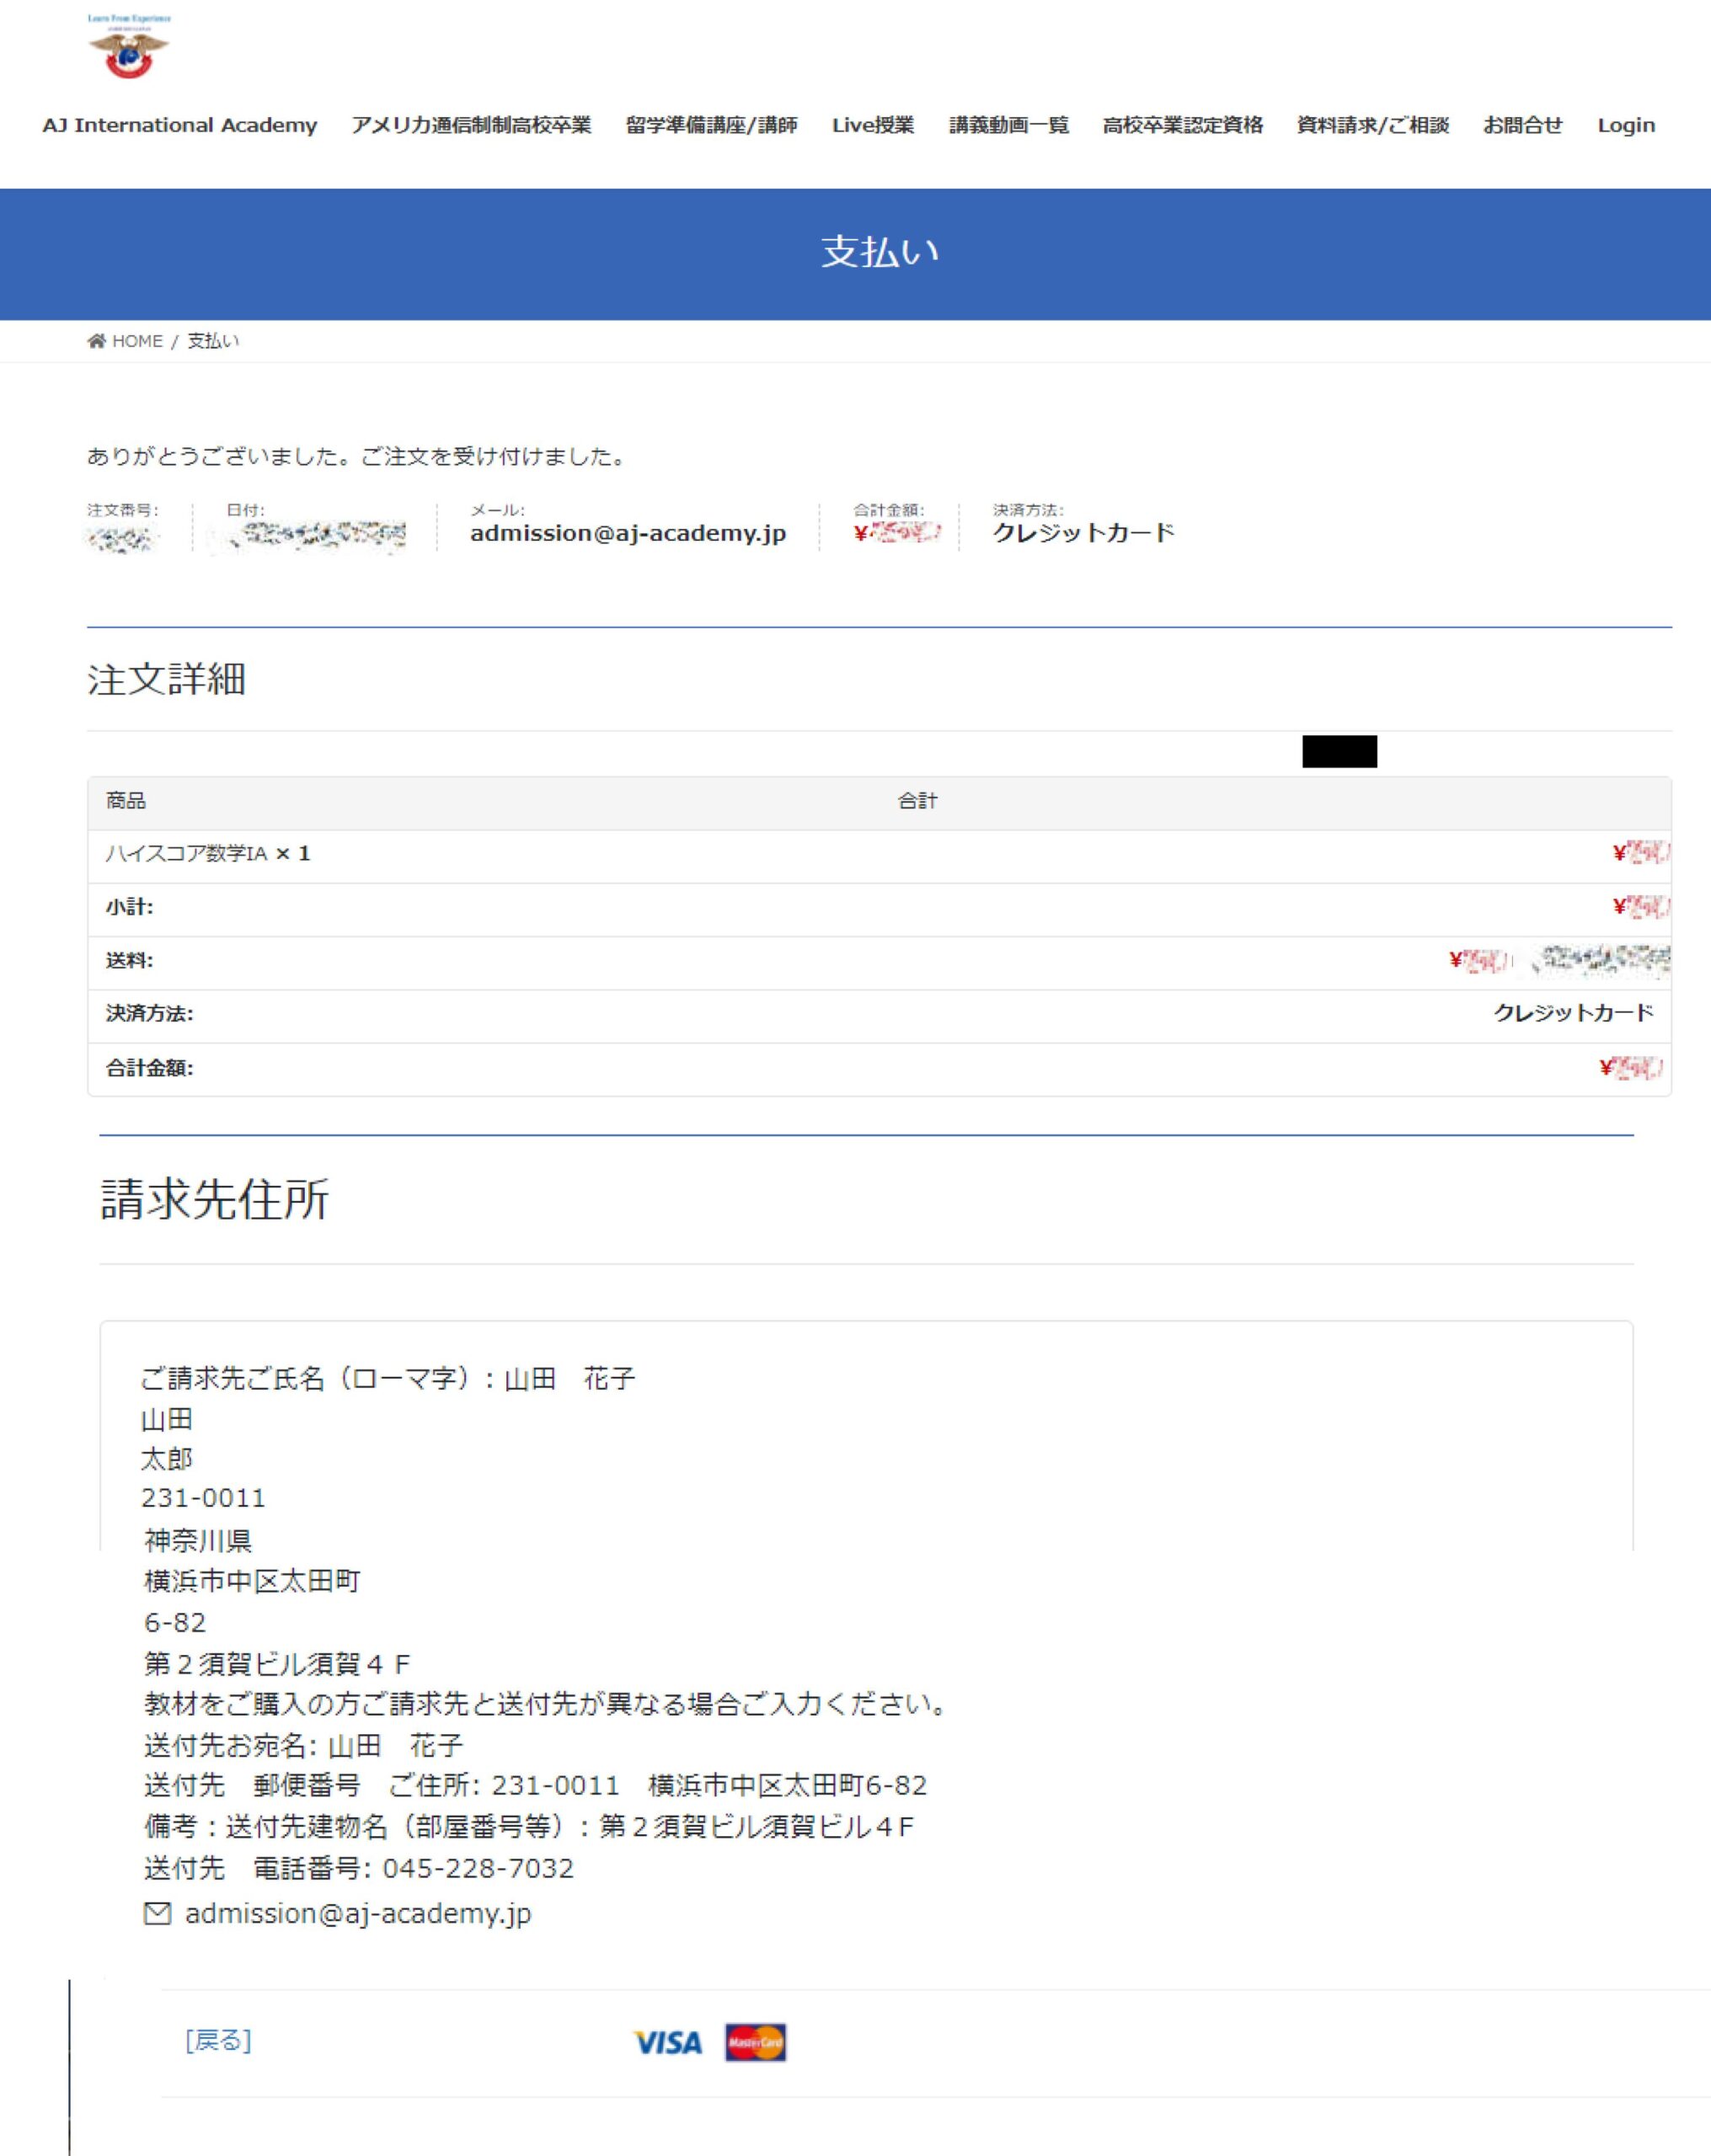
Task: Click the AJ Academy eagle logo
Action: [128, 48]
